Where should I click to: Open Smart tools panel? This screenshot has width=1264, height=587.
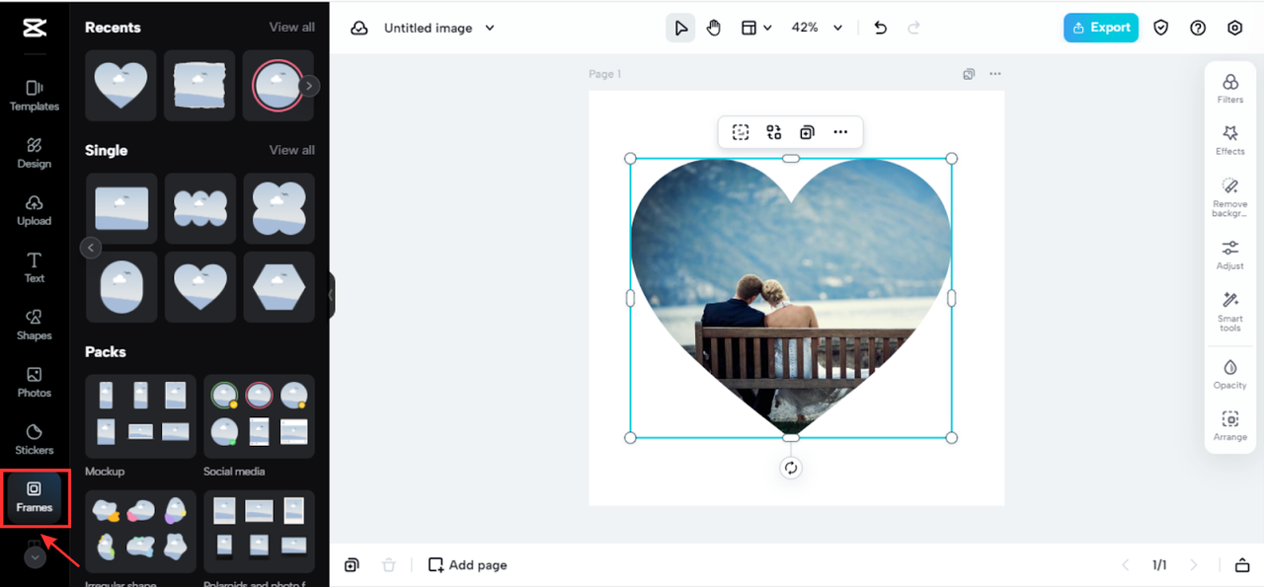coord(1230,312)
